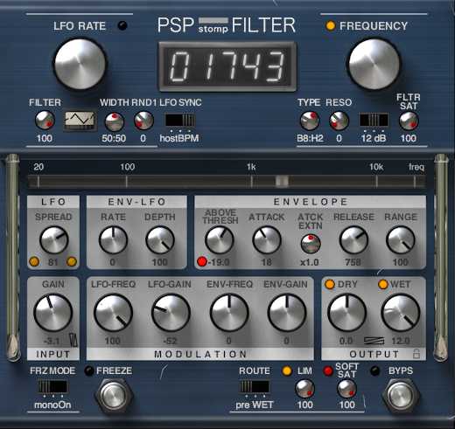Click the LFO RATE indicator LED
Screen dimensions: 455x429
click(122, 25)
